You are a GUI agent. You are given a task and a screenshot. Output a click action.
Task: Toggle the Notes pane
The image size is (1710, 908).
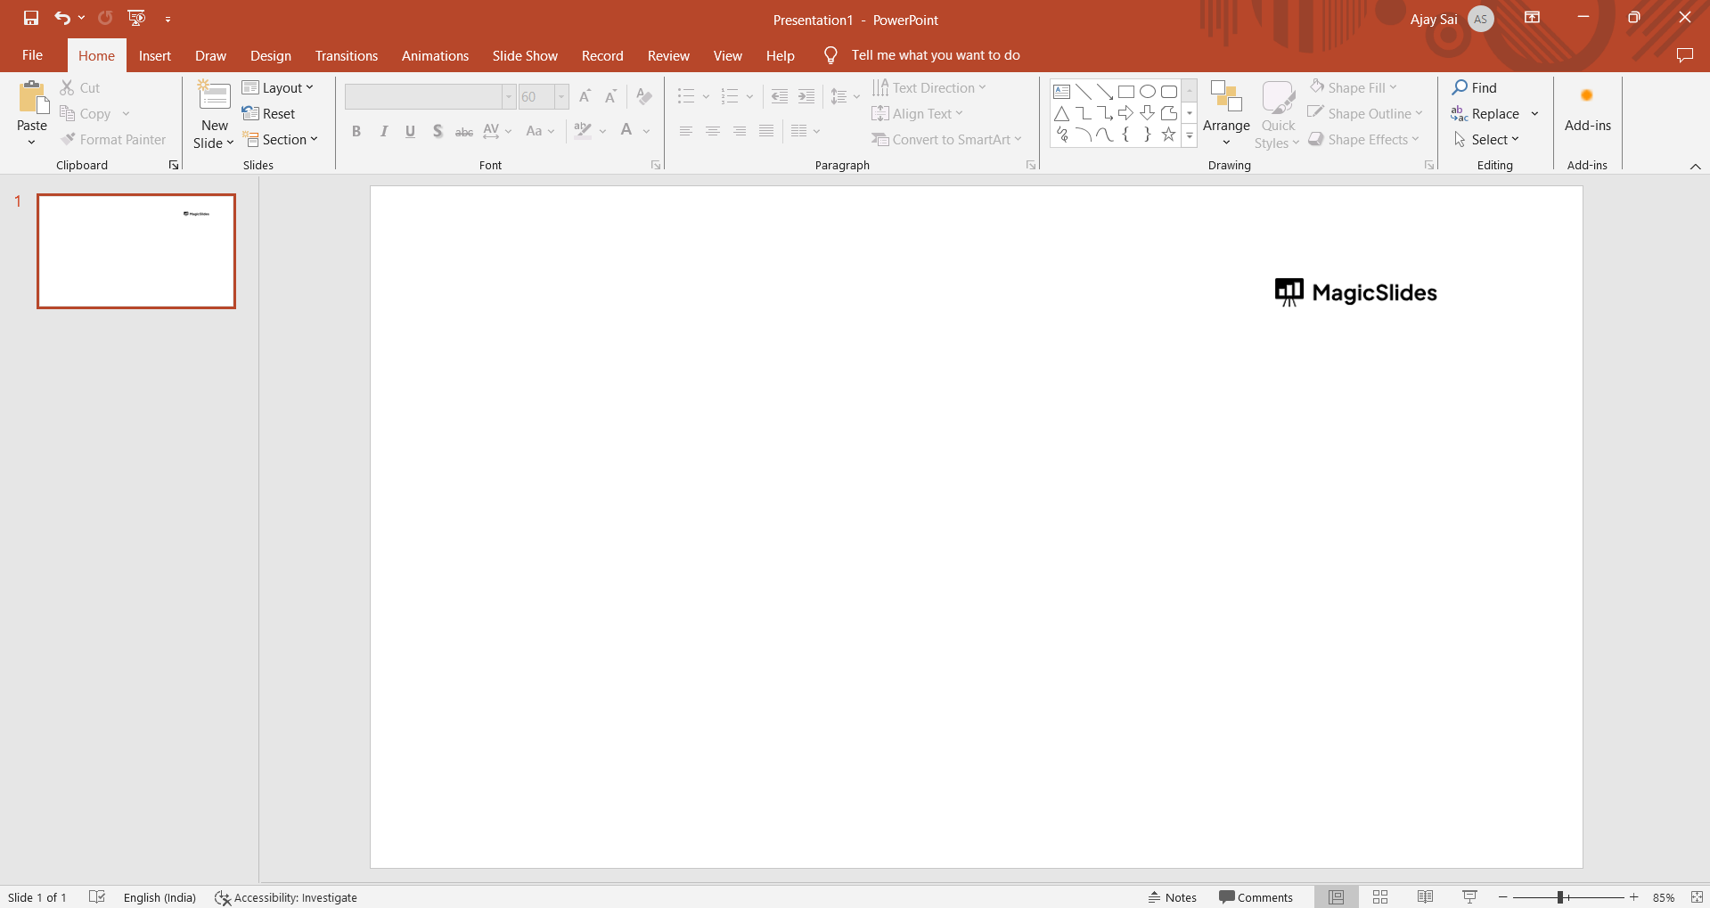pyautogui.click(x=1172, y=897)
